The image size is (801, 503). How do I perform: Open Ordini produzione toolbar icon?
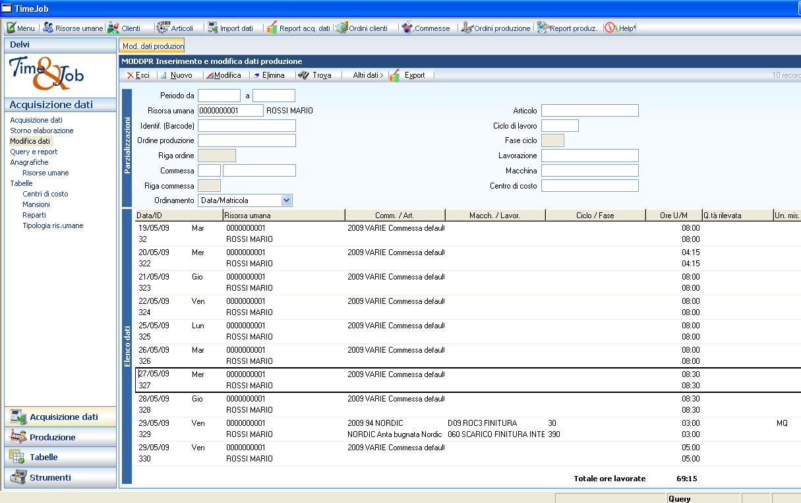[467, 28]
